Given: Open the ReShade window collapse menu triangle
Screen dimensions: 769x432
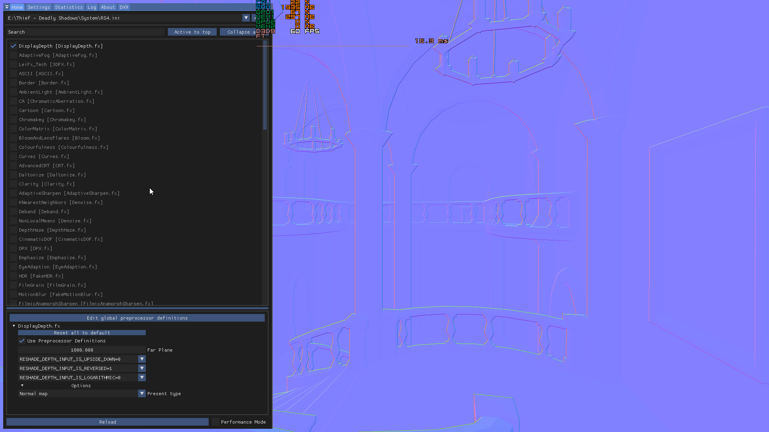Looking at the screenshot, I should point(7,7).
